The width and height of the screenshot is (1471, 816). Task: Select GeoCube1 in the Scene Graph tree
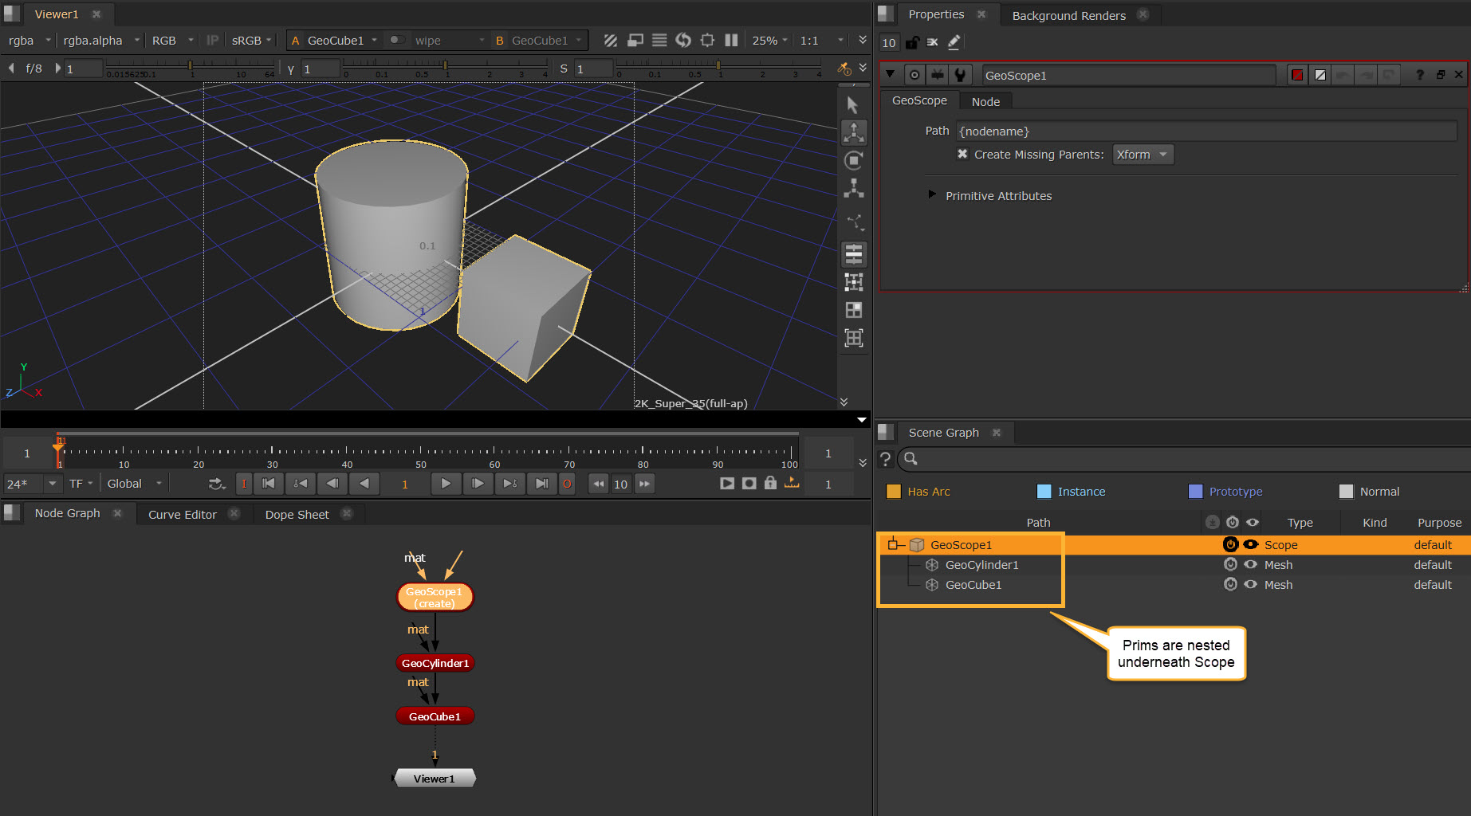pyautogui.click(x=973, y=584)
